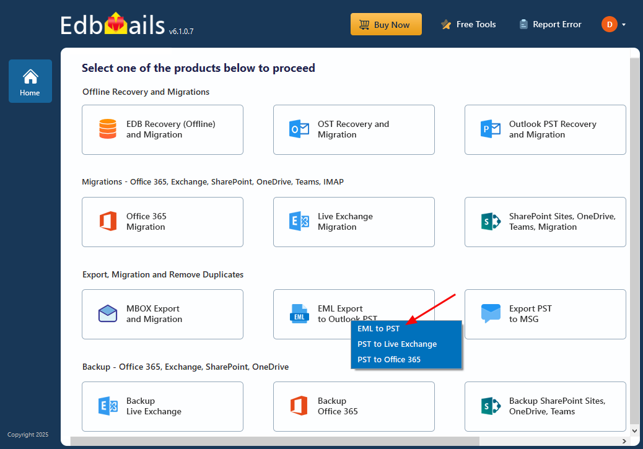Click Migrations - Office 365, Exchange heading
Viewport: 643px width, 449px height.
tap(213, 181)
